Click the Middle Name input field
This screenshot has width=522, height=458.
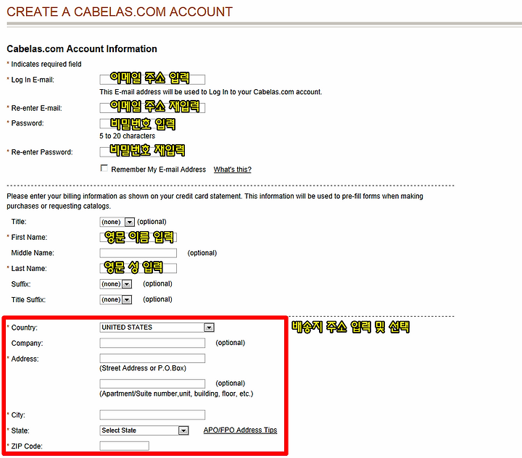tap(138, 253)
